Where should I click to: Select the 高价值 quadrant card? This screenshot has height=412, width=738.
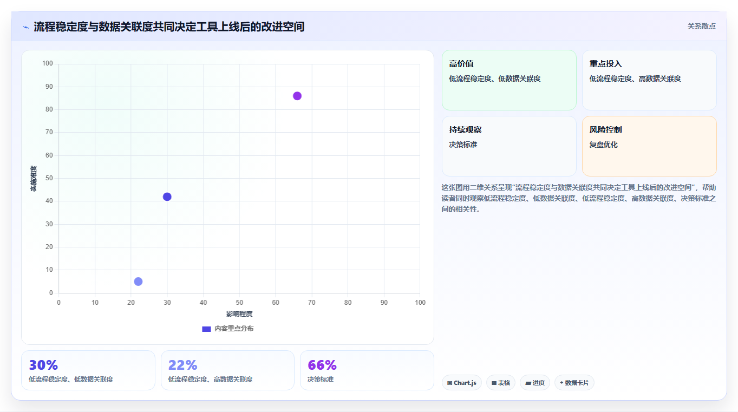(x=509, y=80)
